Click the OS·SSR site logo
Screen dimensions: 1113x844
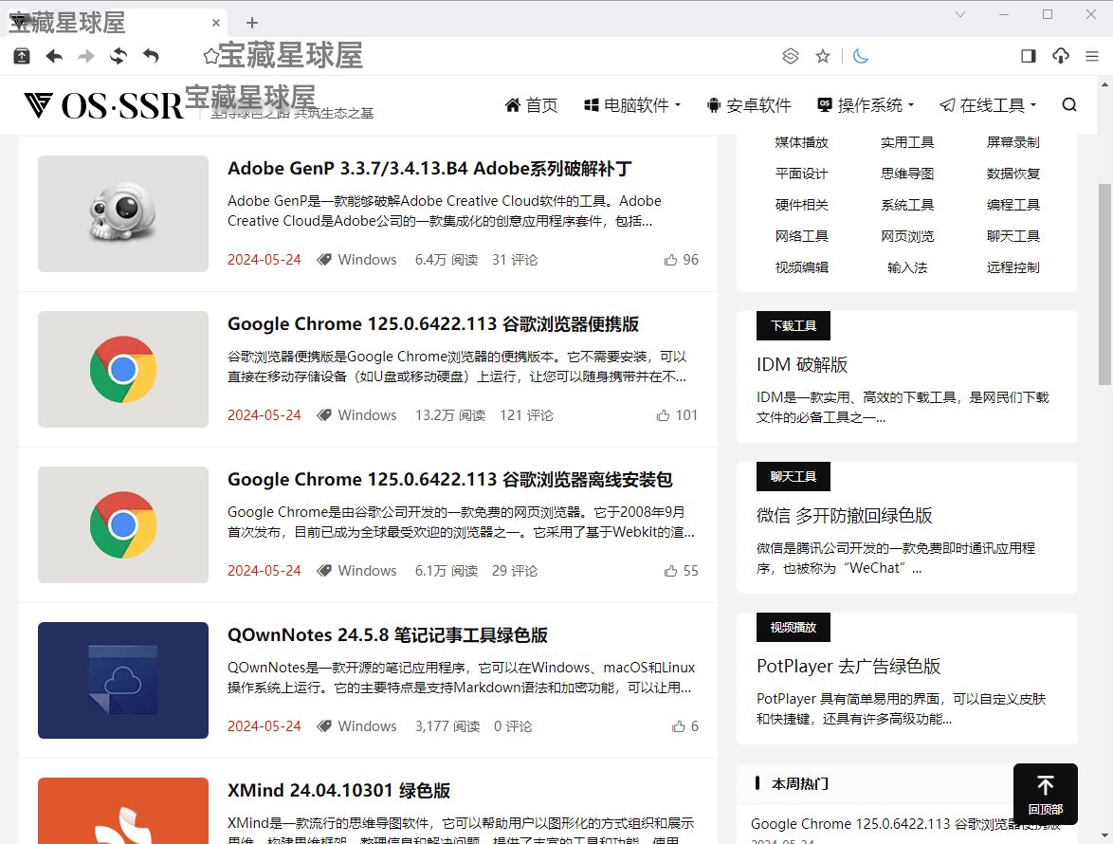click(103, 106)
